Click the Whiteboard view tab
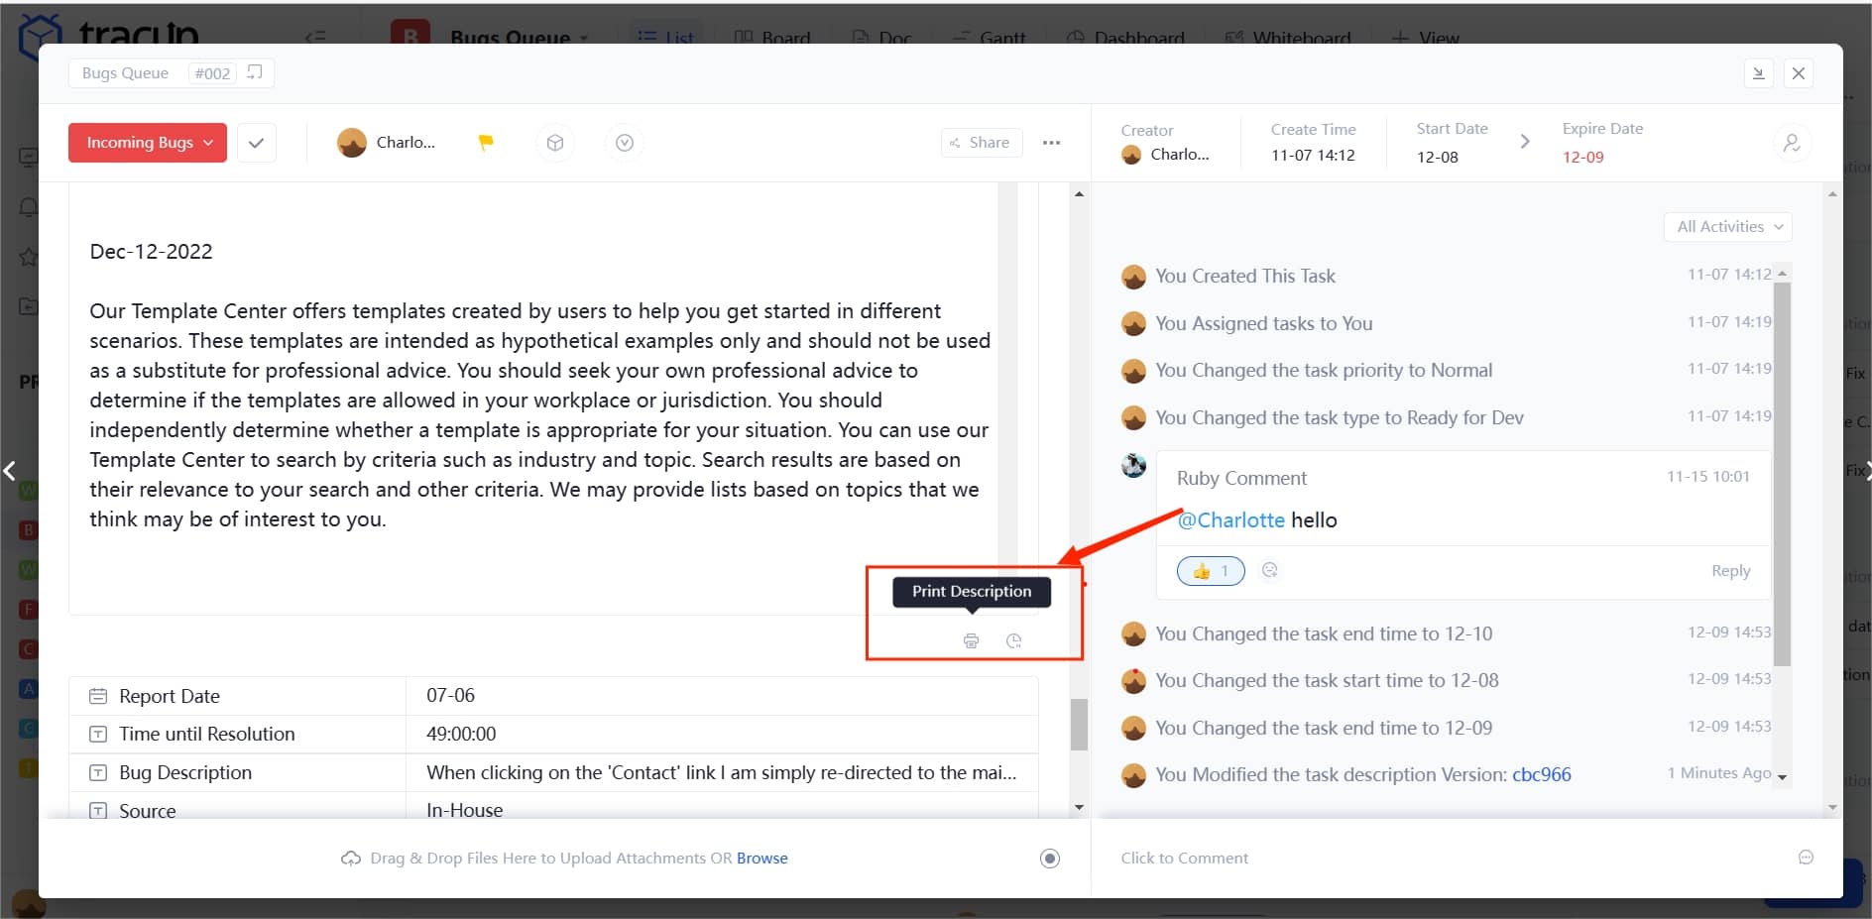The height and width of the screenshot is (919, 1872). [1288, 38]
